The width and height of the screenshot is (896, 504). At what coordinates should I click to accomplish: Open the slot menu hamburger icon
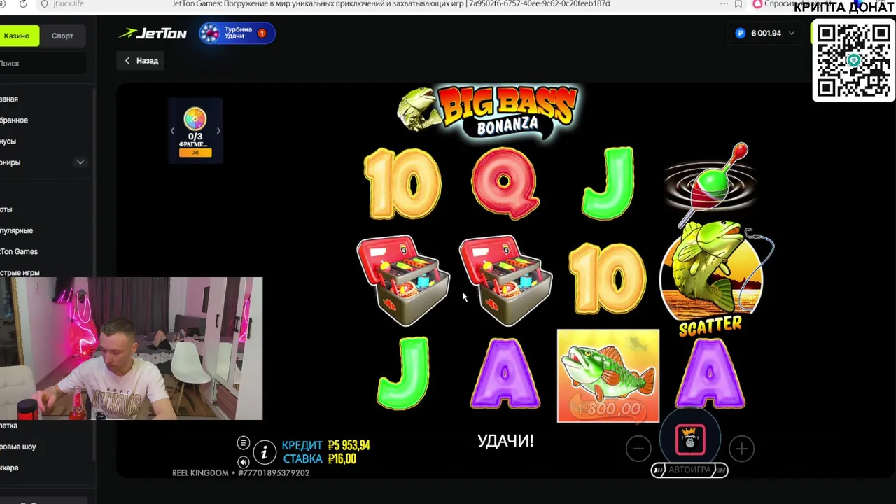click(x=243, y=443)
